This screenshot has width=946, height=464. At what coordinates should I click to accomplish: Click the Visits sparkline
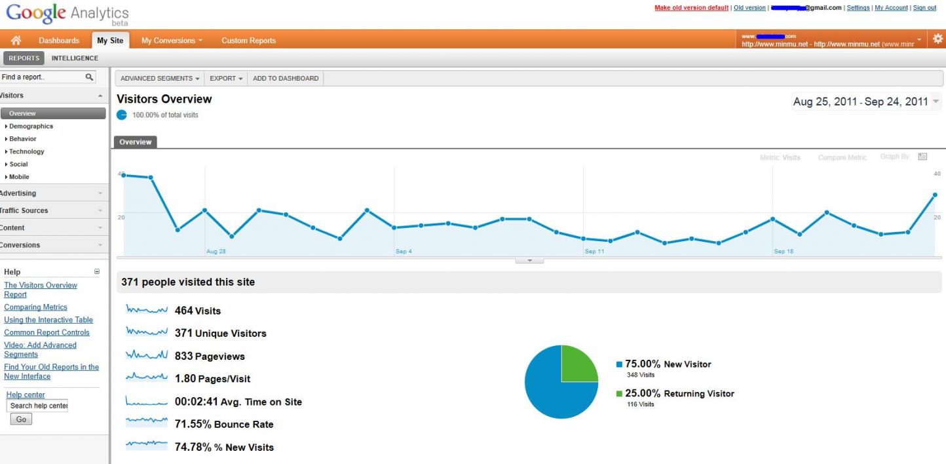click(x=147, y=310)
